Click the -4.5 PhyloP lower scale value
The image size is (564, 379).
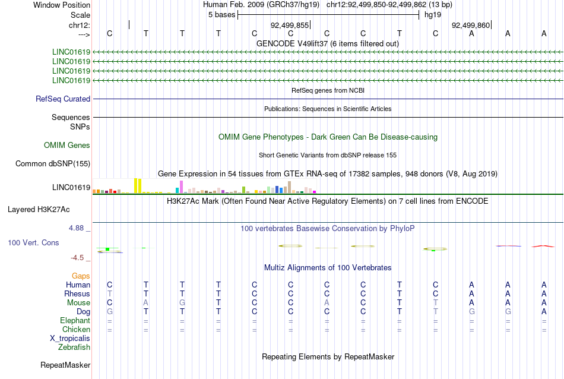[77, 258]
